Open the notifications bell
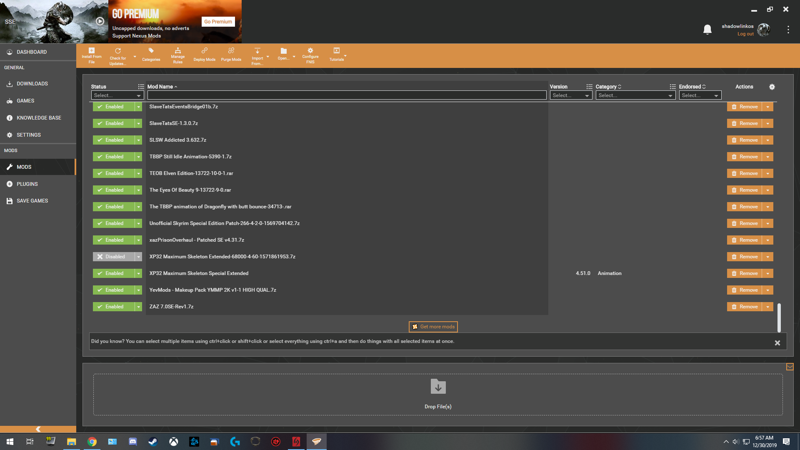800x450 pixels. pos(707,30)
